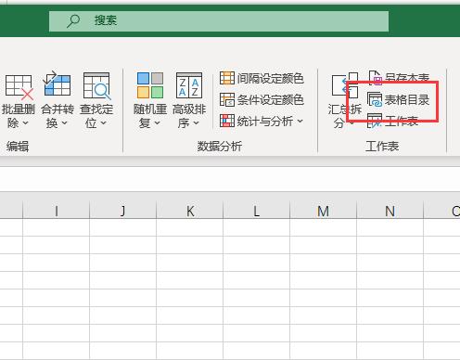Choose 间隔设定颜色 command label
The image size is (460, 360).
tap(271, 79)
